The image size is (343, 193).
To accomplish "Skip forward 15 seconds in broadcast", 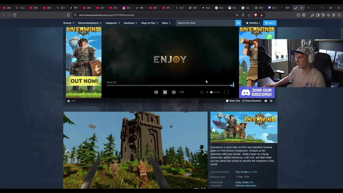I will point(174,92).
